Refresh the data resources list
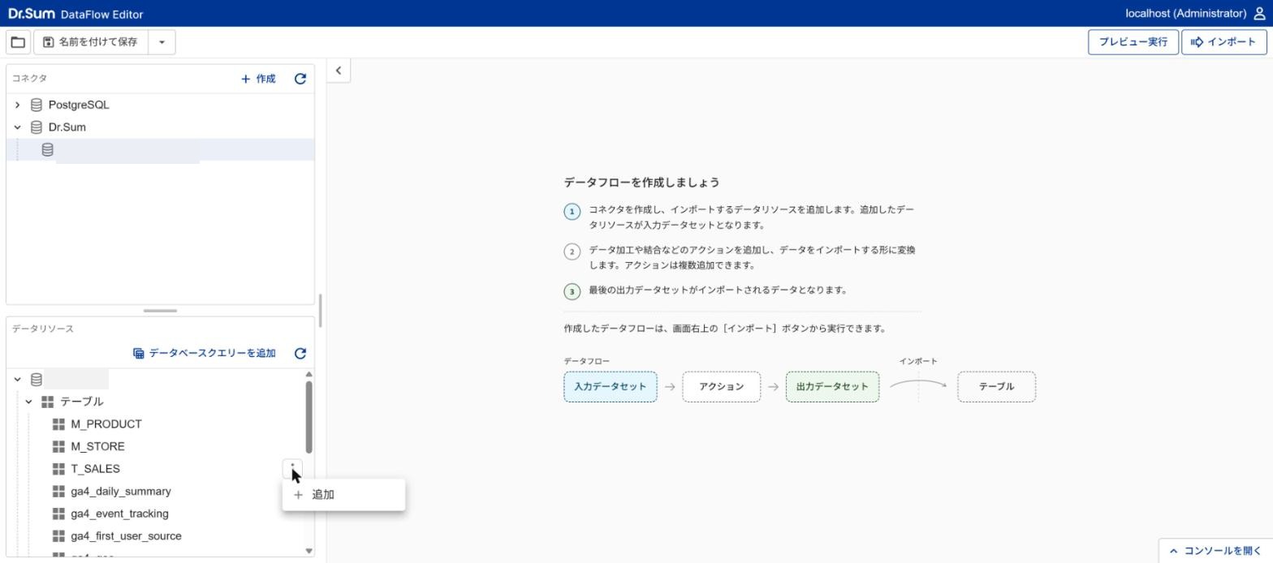This screenshot has height=563, width=1273. (300, 353)
